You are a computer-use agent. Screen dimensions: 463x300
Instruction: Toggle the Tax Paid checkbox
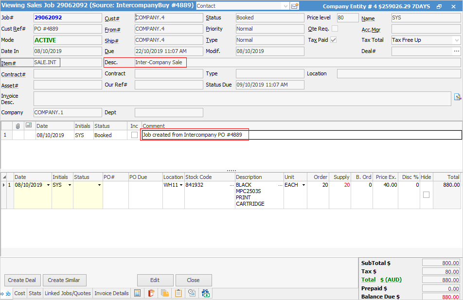(334, 40)
